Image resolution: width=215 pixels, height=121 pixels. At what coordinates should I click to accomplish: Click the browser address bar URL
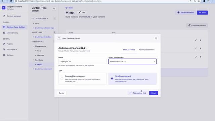(59, 1)
